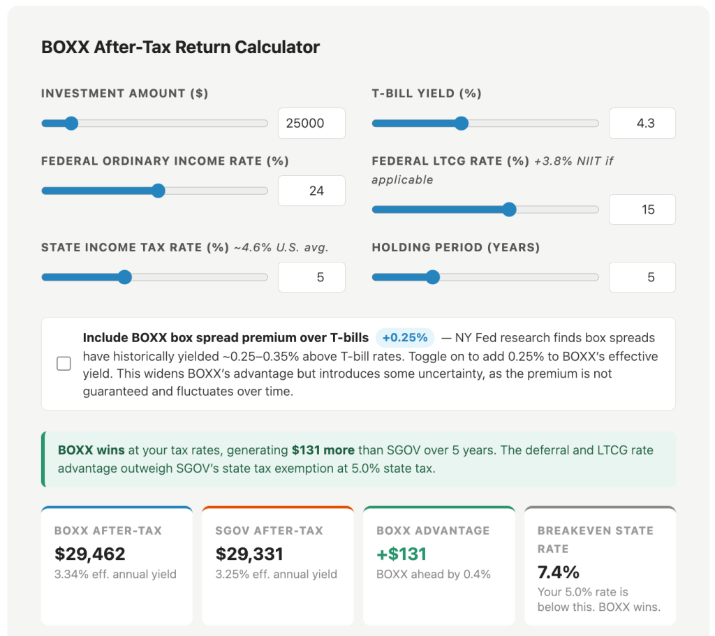The height and width of the screenshot is (636, 715).
Task: Select the investment amount input showing 25000
Action: pyautogui.click(x=311, y=123)
